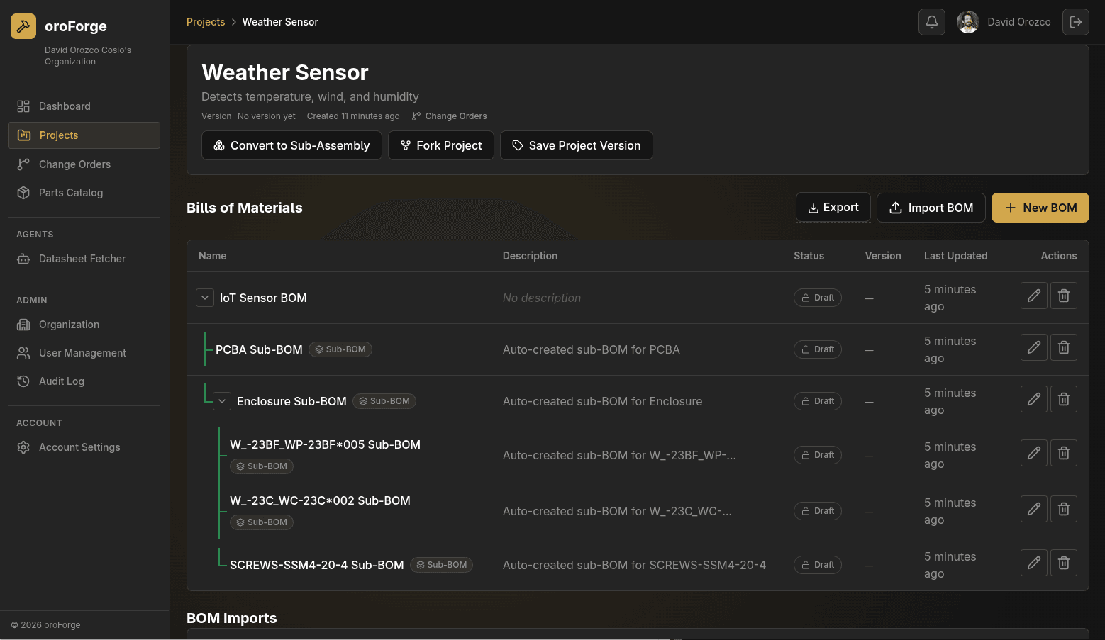Open the notifications bell
This screenshot has height=640, width=1105.
tap(932, 22)
